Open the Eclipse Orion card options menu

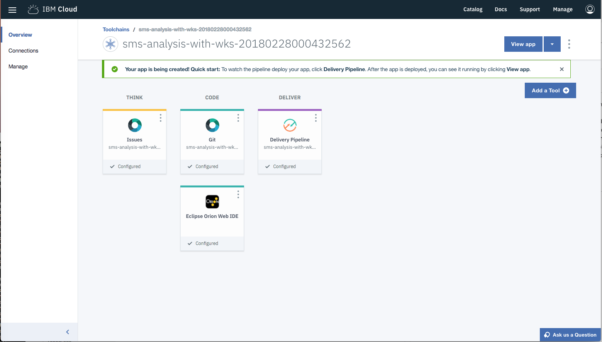pos(238,194)
